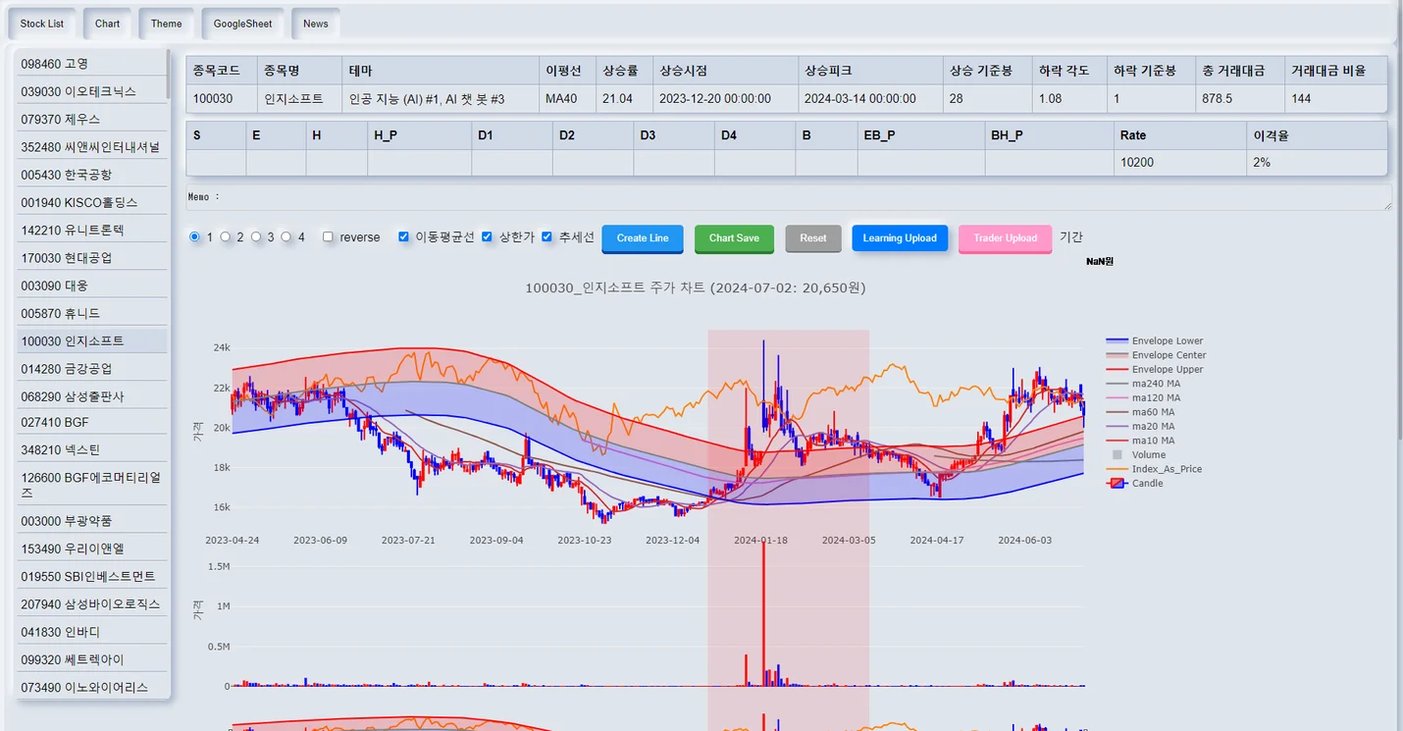Select stock 348210 넥스틴
This screenshot has height=731, width=1403.
pos(91,449)
